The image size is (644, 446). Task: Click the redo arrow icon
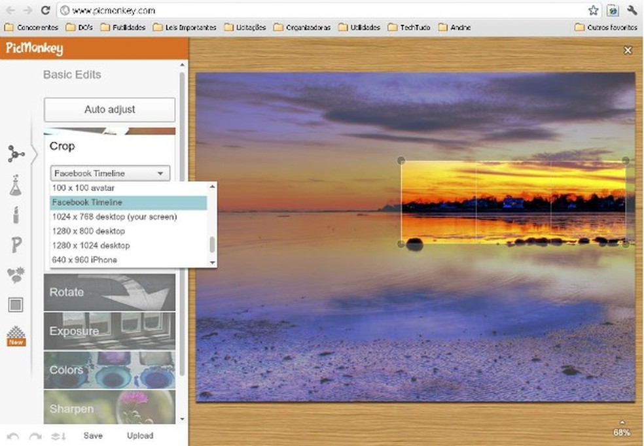coord(35,436)
